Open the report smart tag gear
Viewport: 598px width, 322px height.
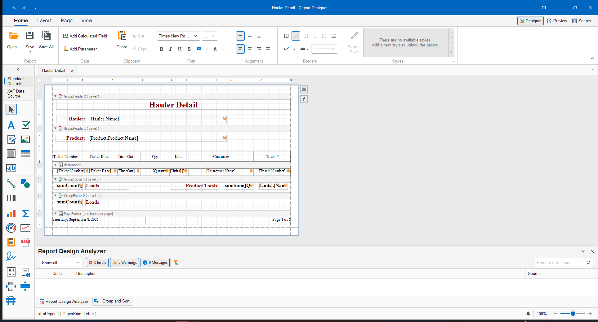pyautogui.click(x=304, y=89)
